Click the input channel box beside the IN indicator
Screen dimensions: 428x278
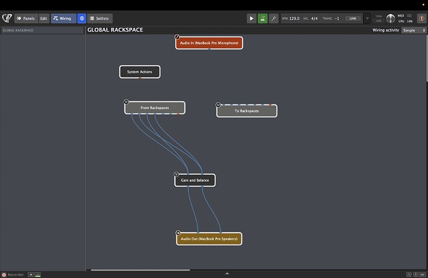click(38, 275)
